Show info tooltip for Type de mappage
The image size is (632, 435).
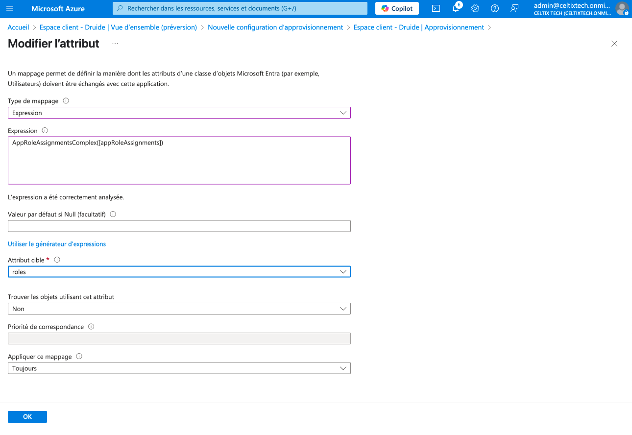coord(66,101)
